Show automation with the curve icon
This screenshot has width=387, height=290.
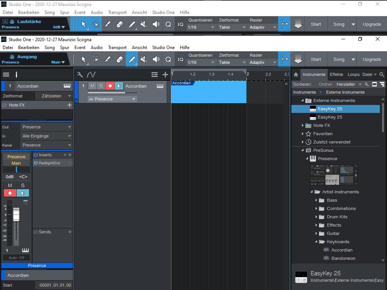(91, 74)
